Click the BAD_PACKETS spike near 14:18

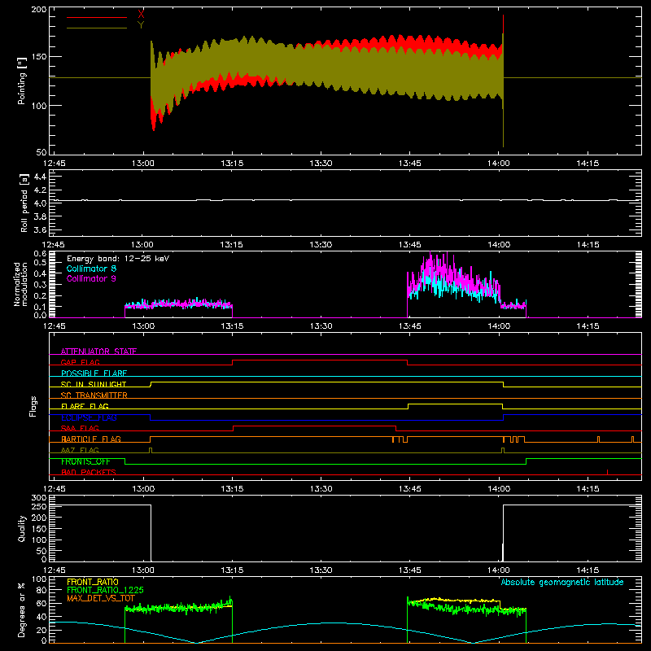pos(607,472)
